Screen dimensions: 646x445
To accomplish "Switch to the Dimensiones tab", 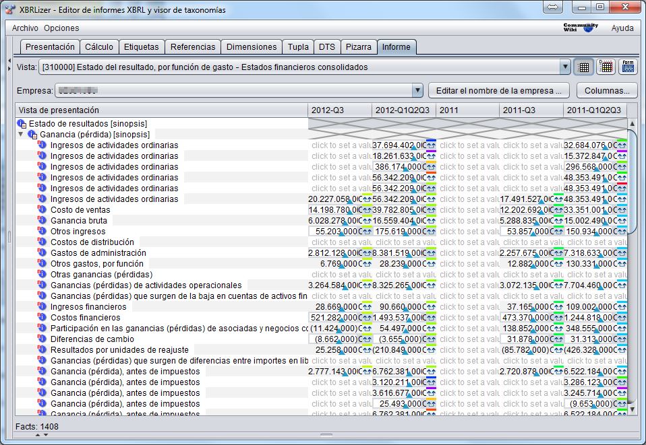I will 252,47.
